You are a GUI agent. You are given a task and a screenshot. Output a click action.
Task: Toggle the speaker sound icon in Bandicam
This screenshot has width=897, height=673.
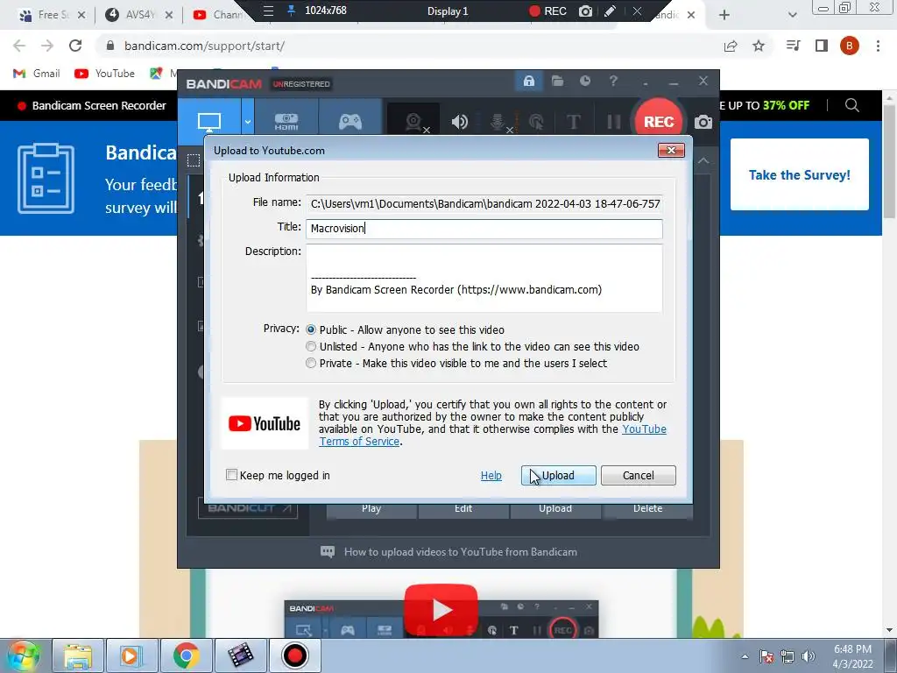[459, 121]
